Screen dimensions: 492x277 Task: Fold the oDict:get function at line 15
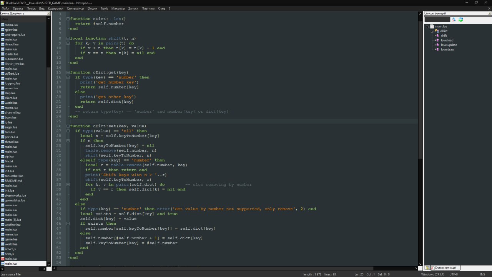68,72
